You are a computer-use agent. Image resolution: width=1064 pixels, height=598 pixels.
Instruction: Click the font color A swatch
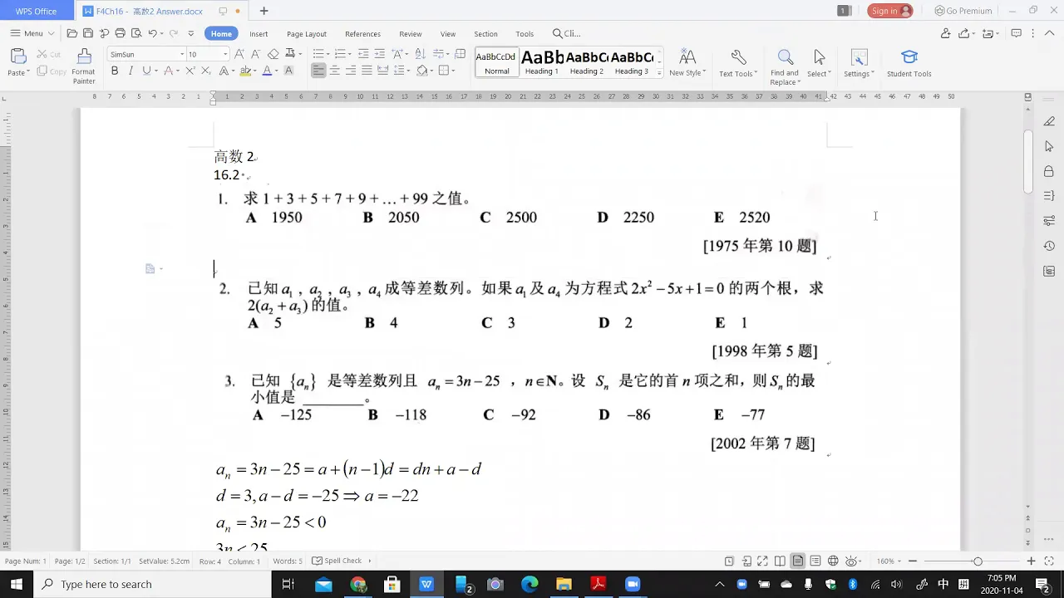267,71
